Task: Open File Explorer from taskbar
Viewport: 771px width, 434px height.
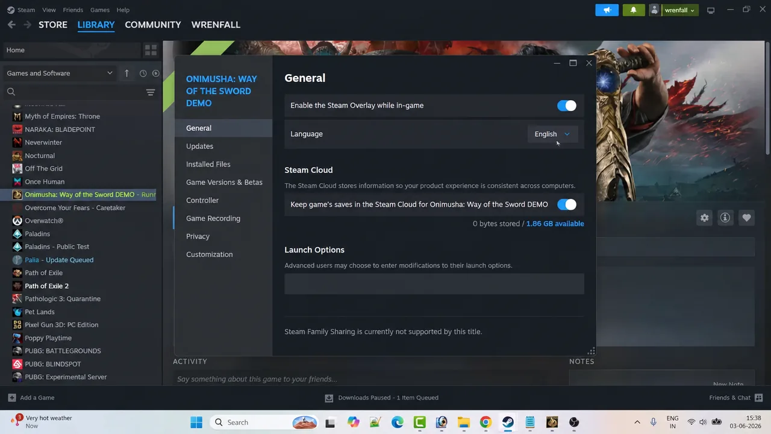Action: click(463, 423)
